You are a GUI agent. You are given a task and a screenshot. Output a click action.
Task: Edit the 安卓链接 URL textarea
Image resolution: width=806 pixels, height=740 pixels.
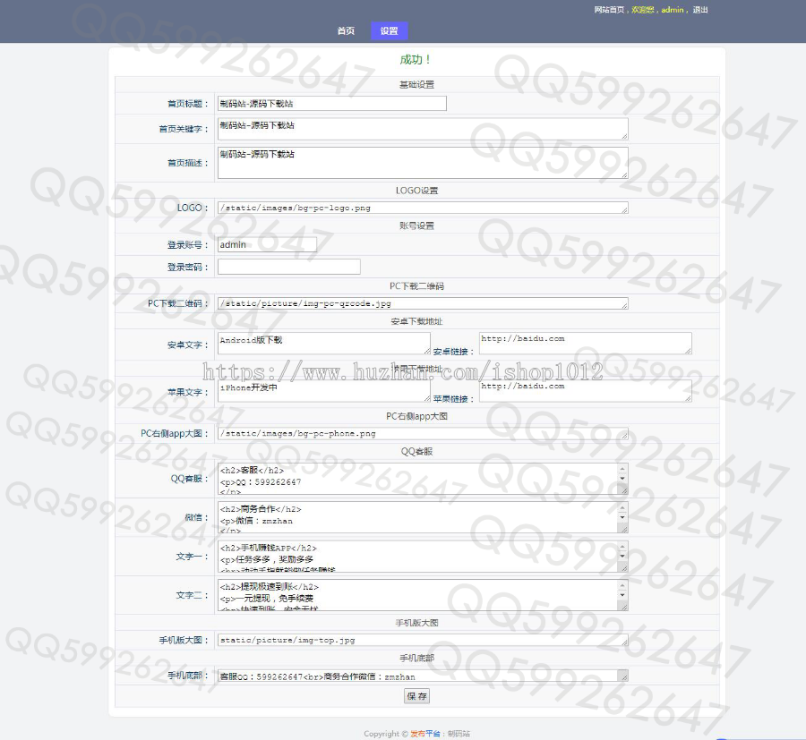[586, 343]
